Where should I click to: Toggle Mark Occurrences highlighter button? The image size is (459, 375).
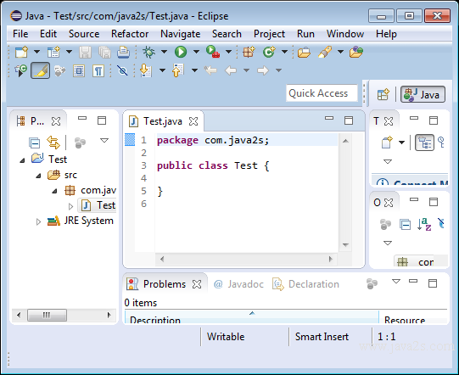point(41,70)
